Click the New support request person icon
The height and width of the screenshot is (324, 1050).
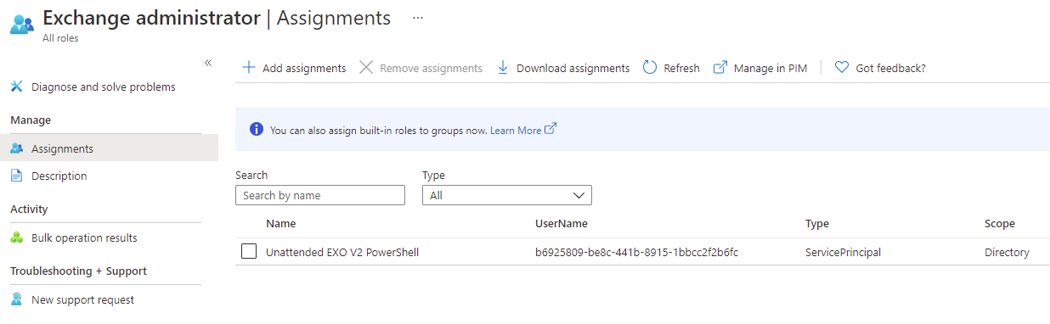(x=17, y=300)
